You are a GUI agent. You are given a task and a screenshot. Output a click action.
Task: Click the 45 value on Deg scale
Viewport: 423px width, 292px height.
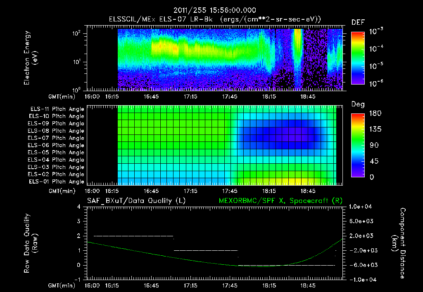coord(374,161)
